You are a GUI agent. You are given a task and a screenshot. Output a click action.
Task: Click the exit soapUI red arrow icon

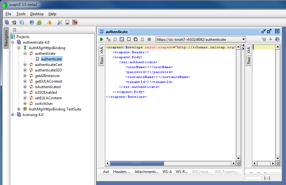point(75,22)
